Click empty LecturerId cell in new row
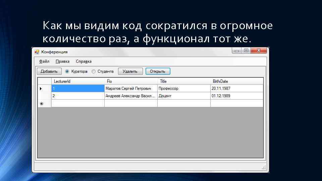 point(78,104)
